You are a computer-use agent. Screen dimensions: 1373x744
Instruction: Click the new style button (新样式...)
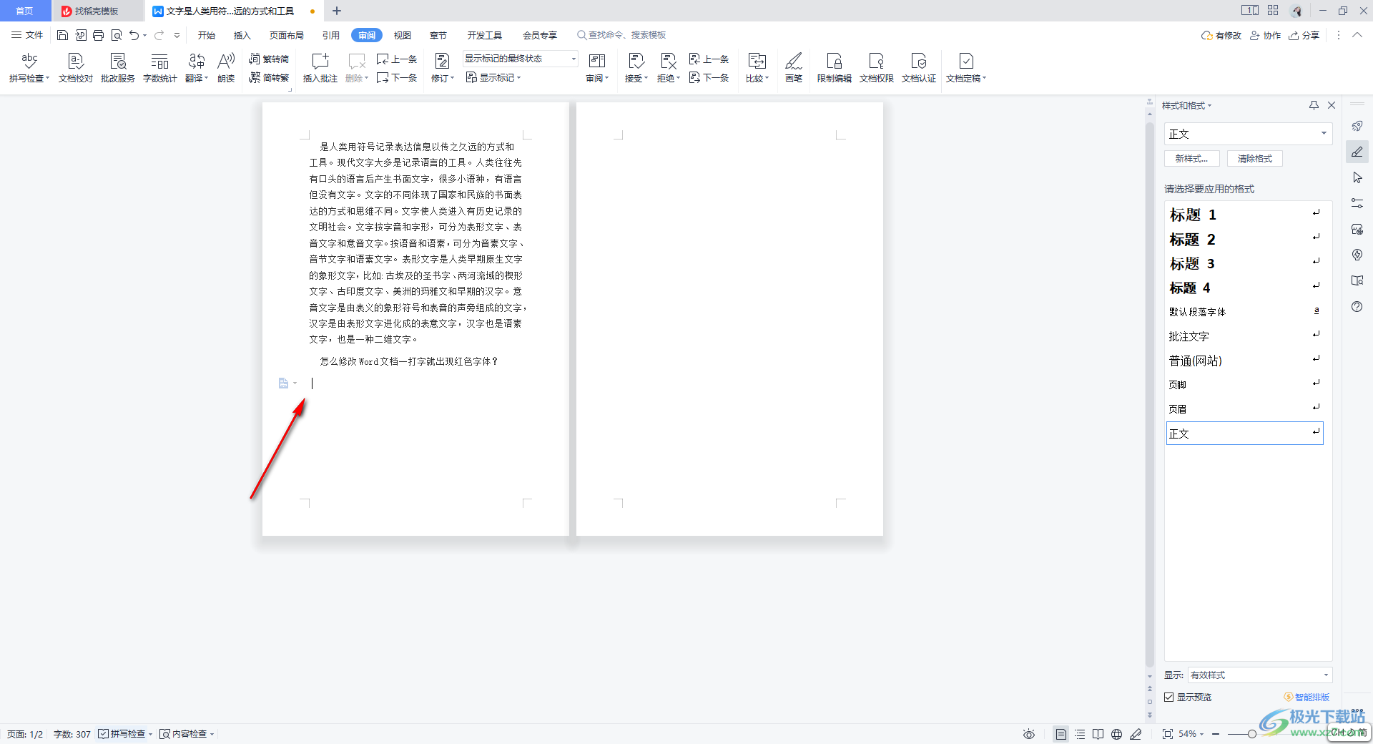pos(1192,159)
